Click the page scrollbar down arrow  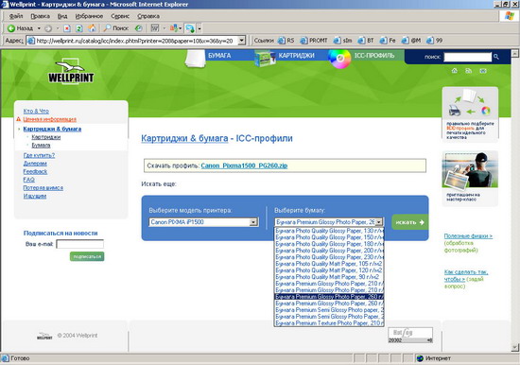pyautogui.click(x=514, y=348)
